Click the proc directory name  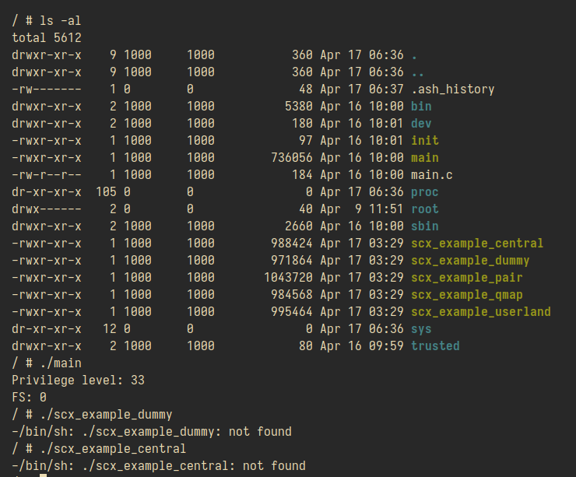click(x=425, y=192)
